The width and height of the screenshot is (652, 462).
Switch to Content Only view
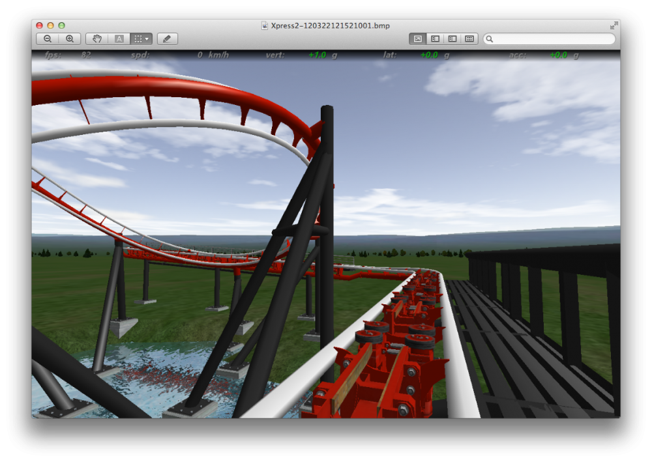pos(418,39)
